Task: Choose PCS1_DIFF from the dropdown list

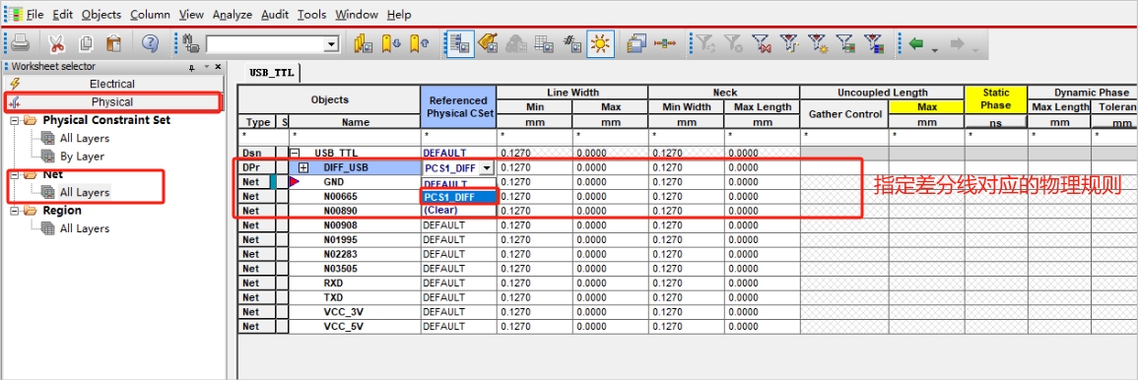Action: point(459,197)
